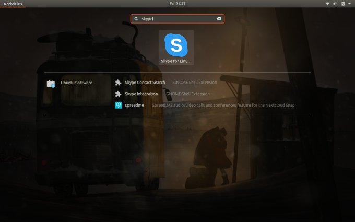Open the Ubuntu Software search provider icon

coord(51,84)
